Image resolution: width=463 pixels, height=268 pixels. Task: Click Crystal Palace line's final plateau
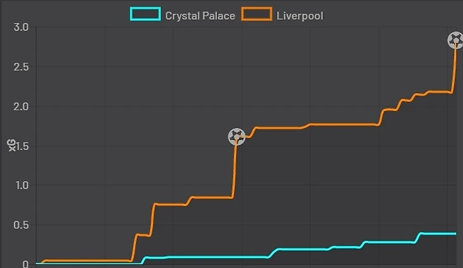[x=438, y=234]
